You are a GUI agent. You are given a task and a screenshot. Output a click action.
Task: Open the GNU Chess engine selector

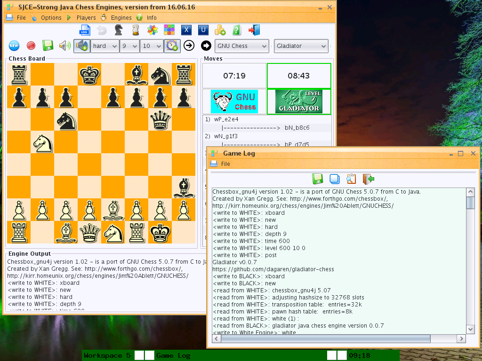[x=241, y=46]
